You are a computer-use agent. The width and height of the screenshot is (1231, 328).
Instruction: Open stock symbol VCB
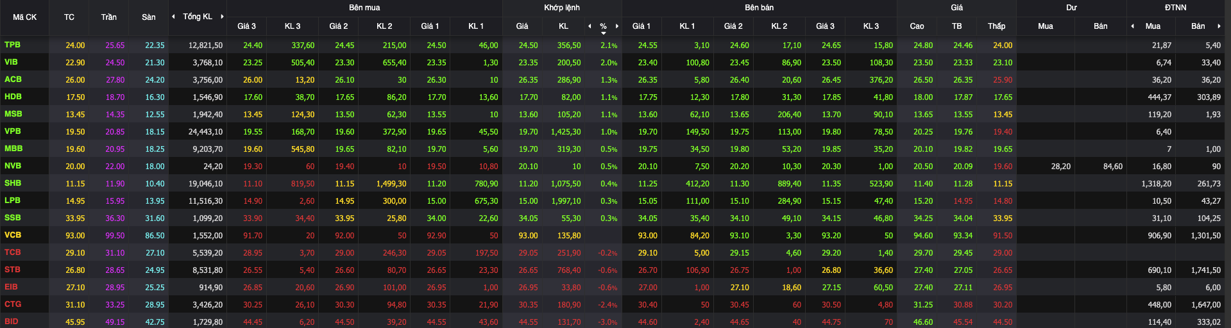[x=13, y=235]
